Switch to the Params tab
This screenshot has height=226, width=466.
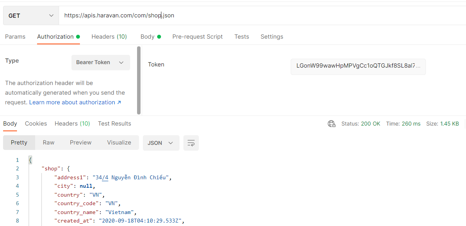click(15, 37)
